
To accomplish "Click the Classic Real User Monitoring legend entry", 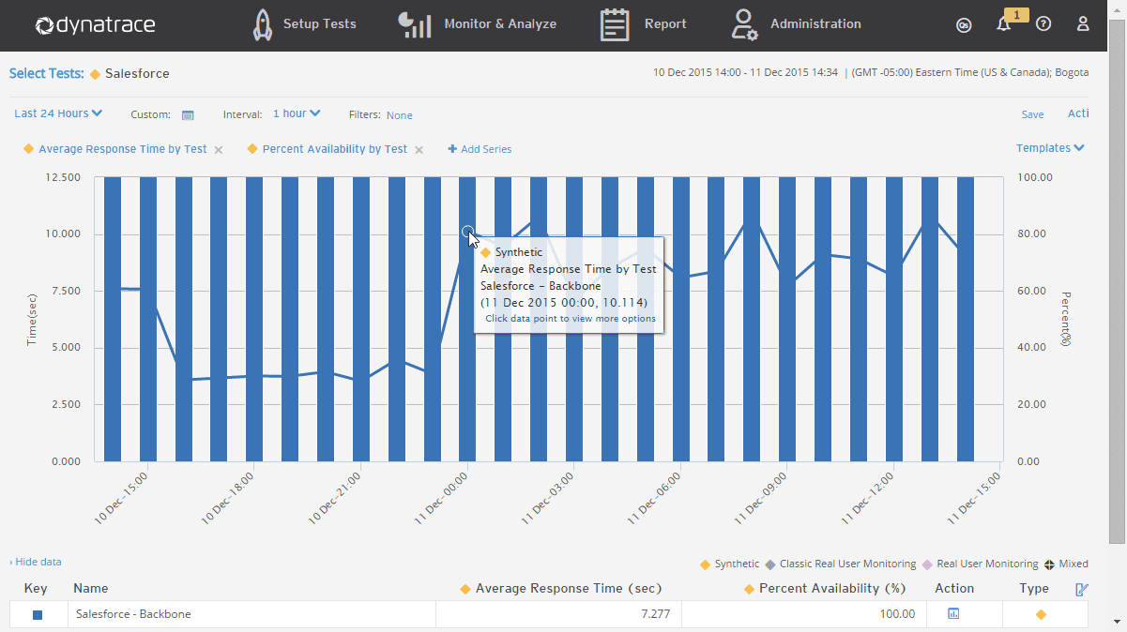I will [840, 564].
